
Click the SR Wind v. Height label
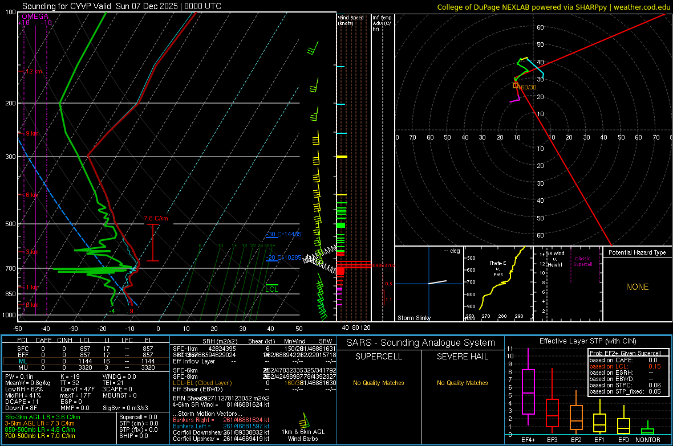555,259
